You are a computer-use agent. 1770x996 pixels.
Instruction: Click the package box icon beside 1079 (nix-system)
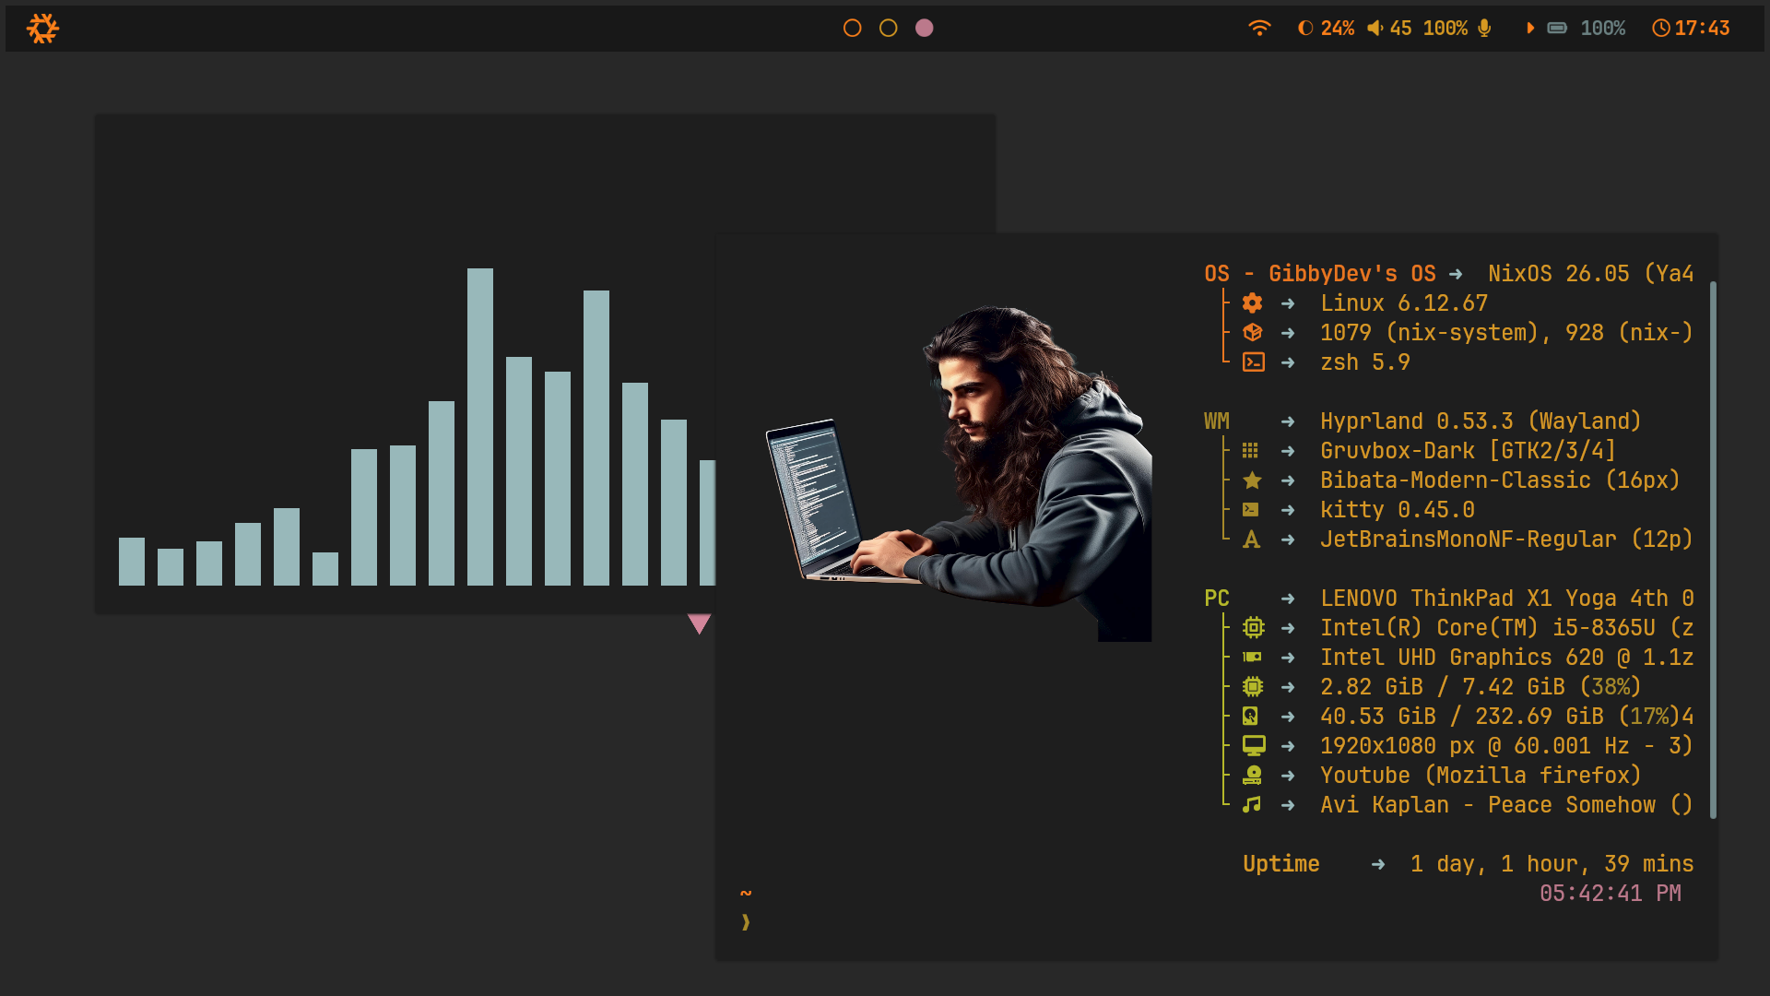(1252, 333)
